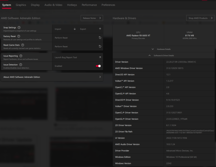
Task: Toggle Issue Detection switch off
Action: pos(98,66)
